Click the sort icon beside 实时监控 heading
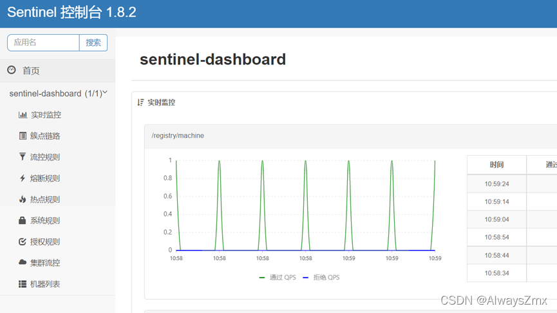 coord(140,102)
